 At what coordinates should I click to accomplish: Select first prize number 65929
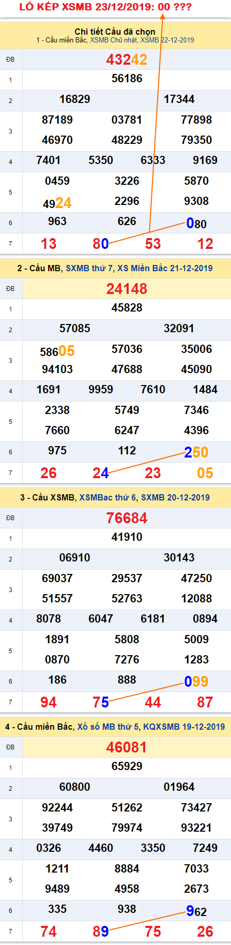tap(127, 766)
